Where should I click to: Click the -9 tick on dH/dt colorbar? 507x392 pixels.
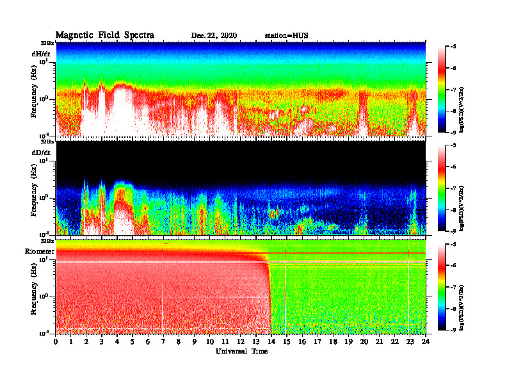453,133
